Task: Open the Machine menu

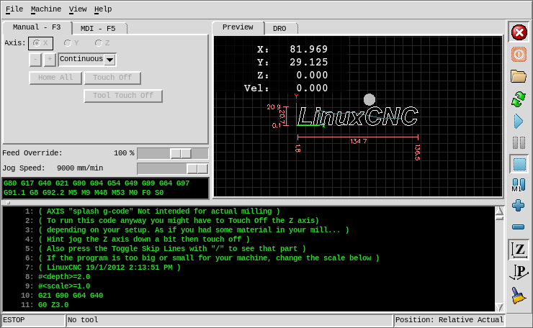Action: [46, 9]
